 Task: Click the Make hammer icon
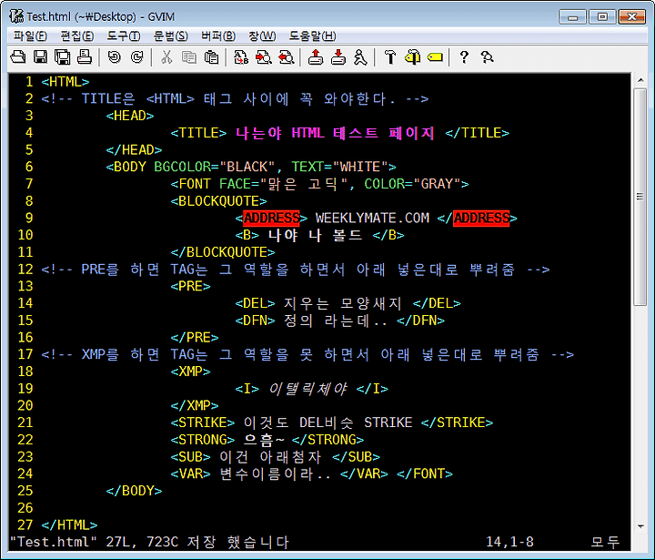[x=390, y=56]
